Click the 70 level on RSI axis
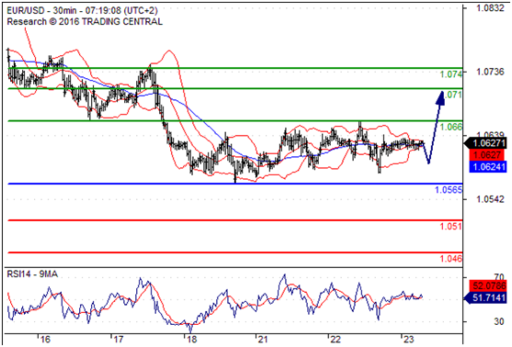The width and height of the screenshot is (512, 347). tap(499, 277)
